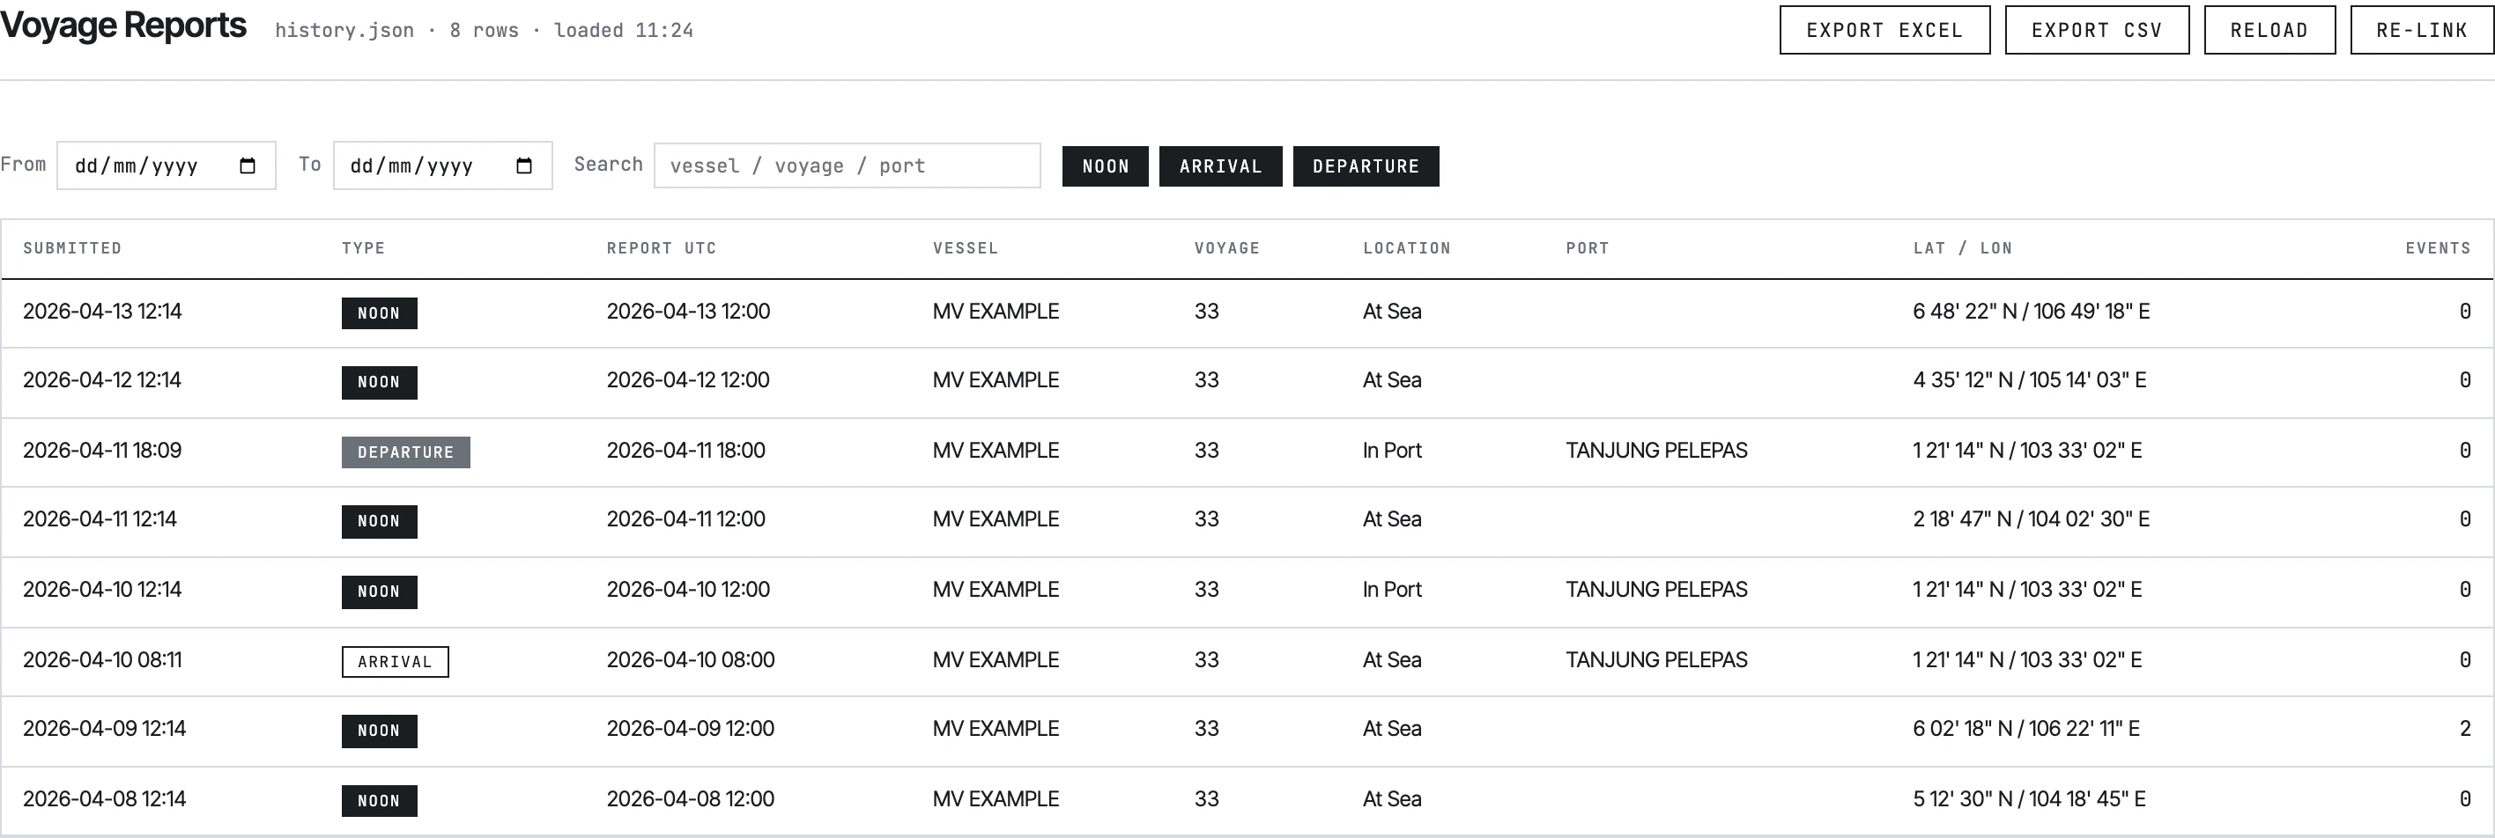Select the row submitted 2026-04-11 18:09

(1247, 452)
